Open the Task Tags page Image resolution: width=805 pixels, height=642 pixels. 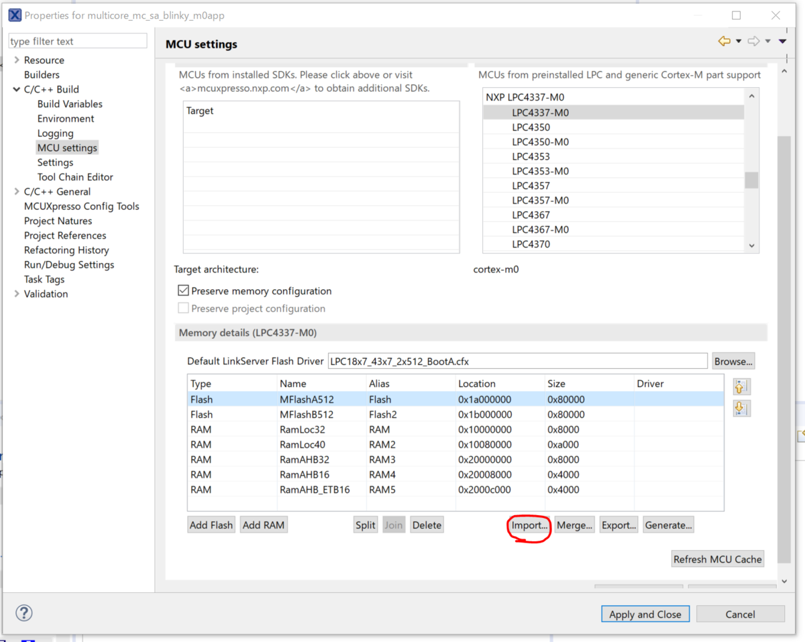click(44, 280)
